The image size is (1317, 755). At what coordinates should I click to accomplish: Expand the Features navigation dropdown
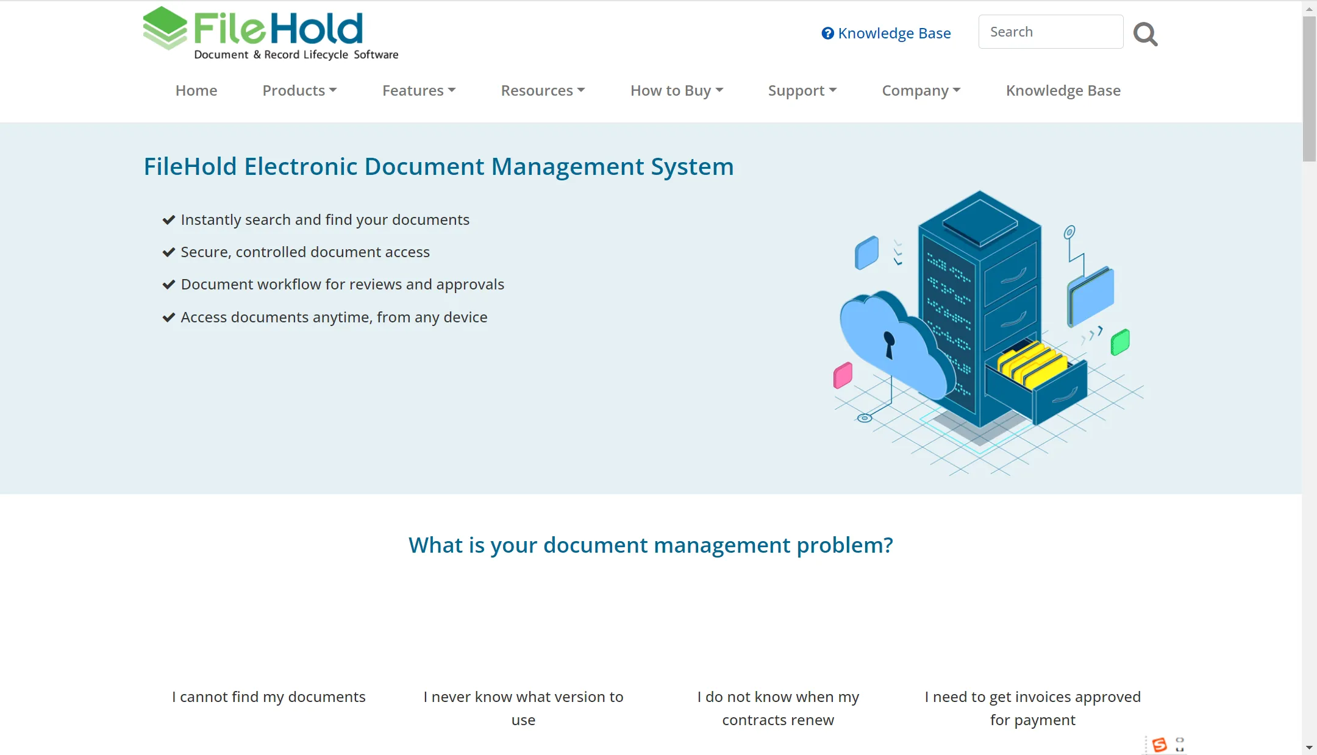[x=419, y=90]
